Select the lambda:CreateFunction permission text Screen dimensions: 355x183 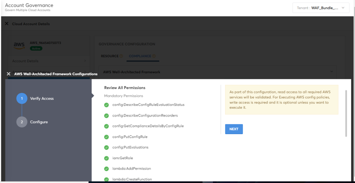pyautogui.click(x=132, y=179)
